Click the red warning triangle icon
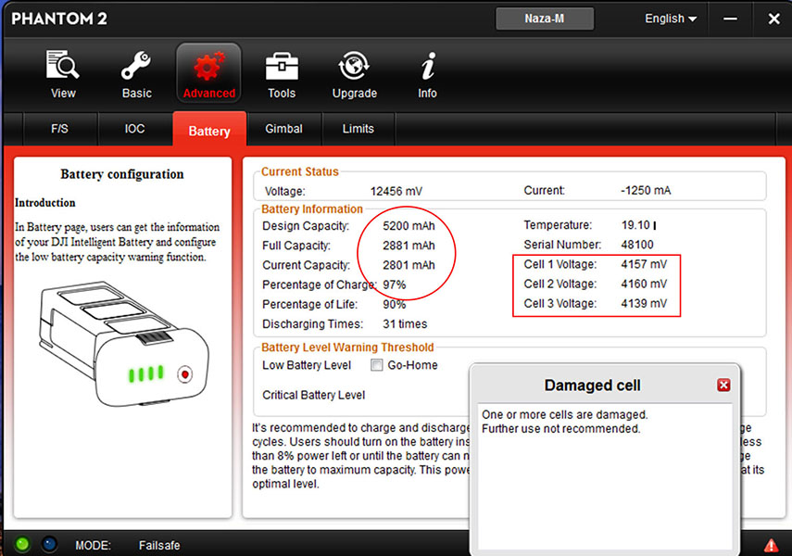The image size is (792, 556). 771,545
